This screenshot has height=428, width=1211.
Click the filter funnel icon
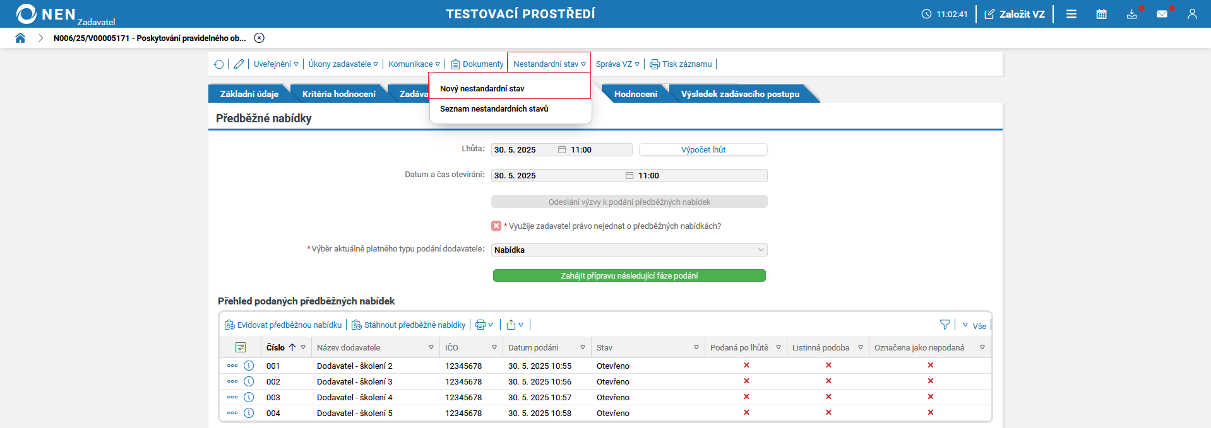[x=945, y=325]
